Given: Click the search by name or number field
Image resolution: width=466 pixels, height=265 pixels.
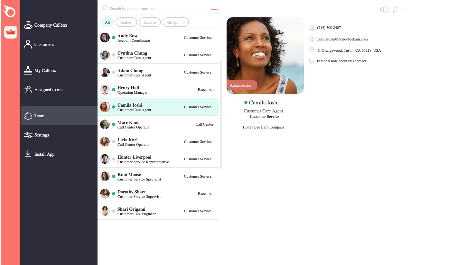Looking at the screenshot, I should (141, 9).
